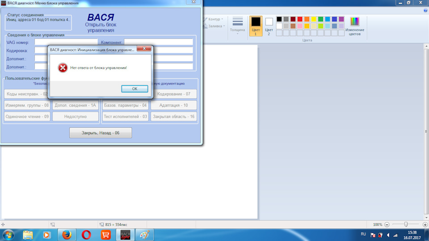Image resolution: width=429 pixels, height=241 pixels.
Task: Open Firefox from the taskbar
Action: (67, 235)
